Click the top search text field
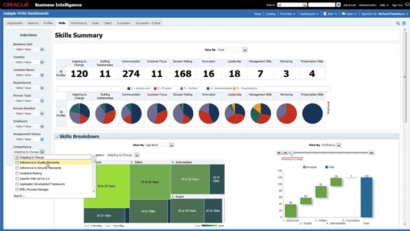Viewport: 410px width, 231px height. [x=322, y=5]
